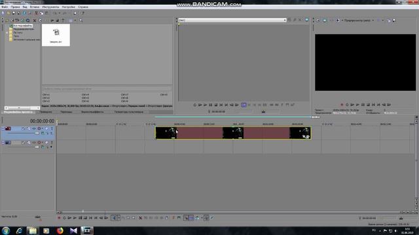Open the Настройки menu
The image size is (419, 235).
(68, 7)
